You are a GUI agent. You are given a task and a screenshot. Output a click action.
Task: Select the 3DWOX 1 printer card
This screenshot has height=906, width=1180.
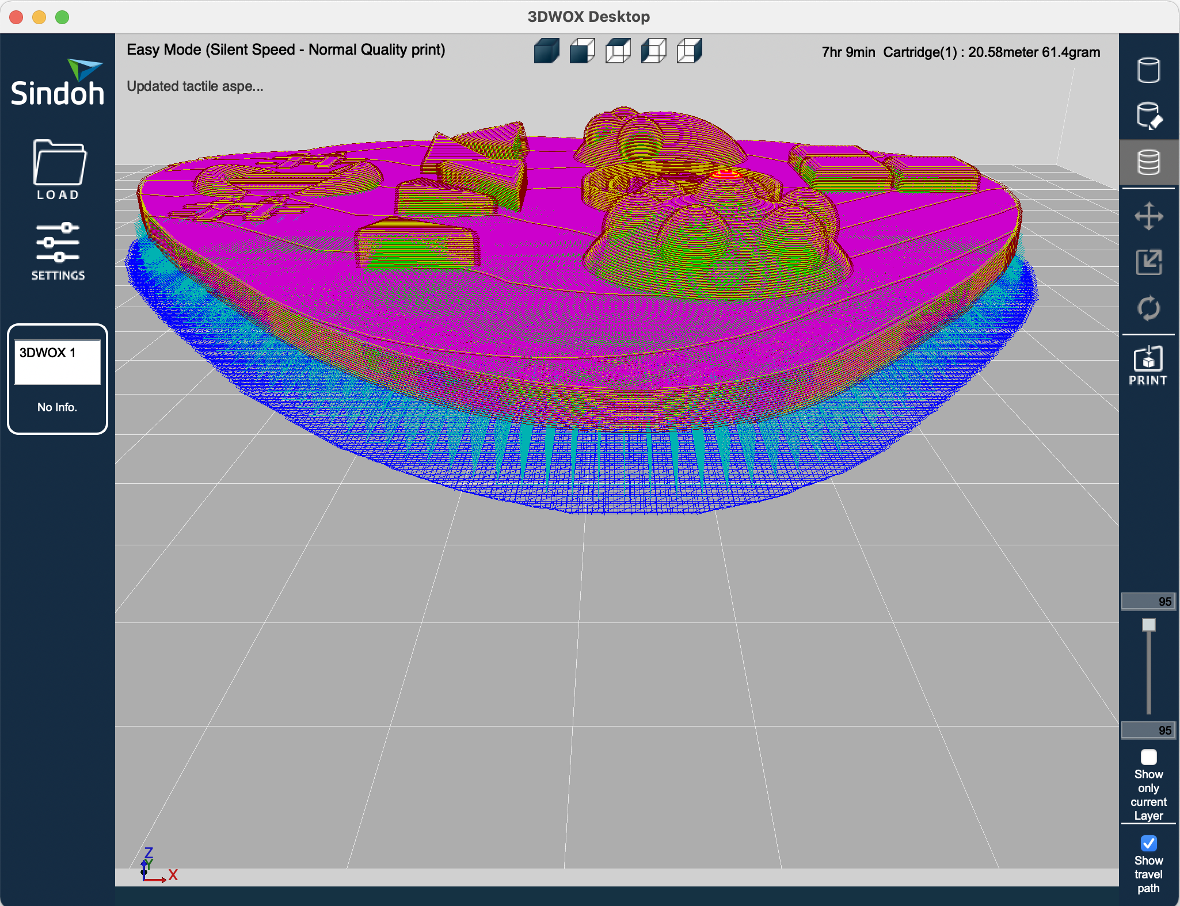click(x=58, y=379)
